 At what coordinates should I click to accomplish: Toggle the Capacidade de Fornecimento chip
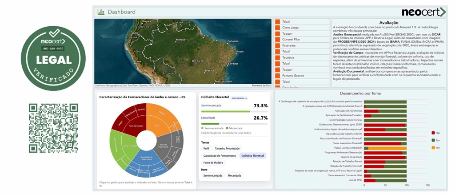point(220,156)
